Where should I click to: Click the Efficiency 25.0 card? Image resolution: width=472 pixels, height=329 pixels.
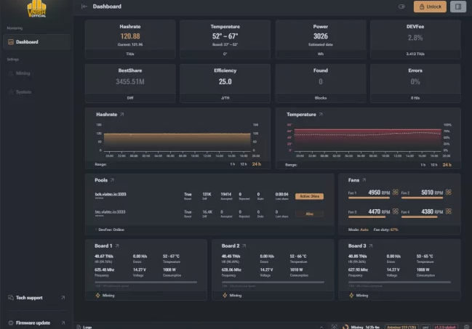pos(225,83)
